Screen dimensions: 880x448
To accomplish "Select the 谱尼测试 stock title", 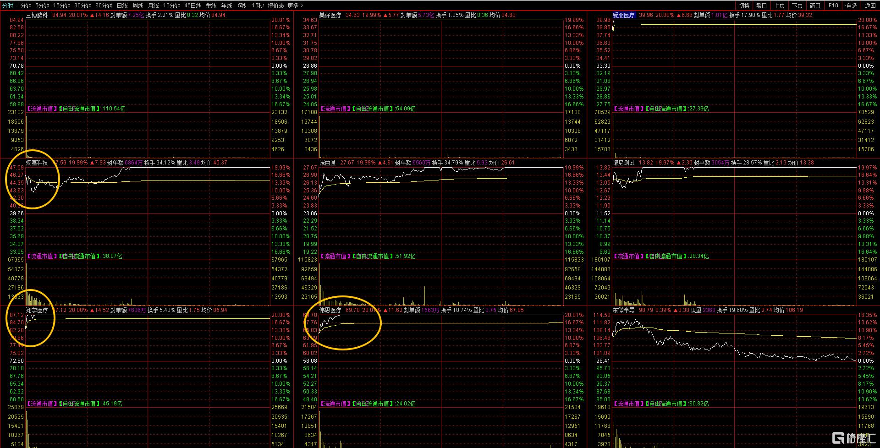I will point(623,163).
